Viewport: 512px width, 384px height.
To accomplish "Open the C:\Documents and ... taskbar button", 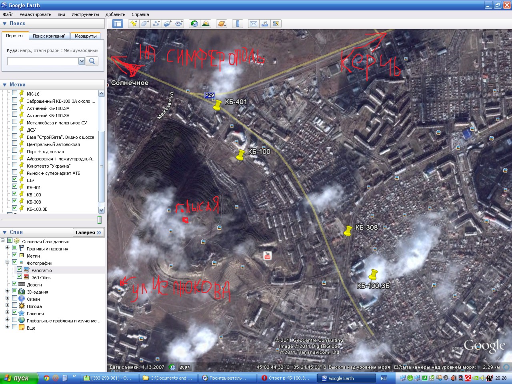I will [168, 378].
